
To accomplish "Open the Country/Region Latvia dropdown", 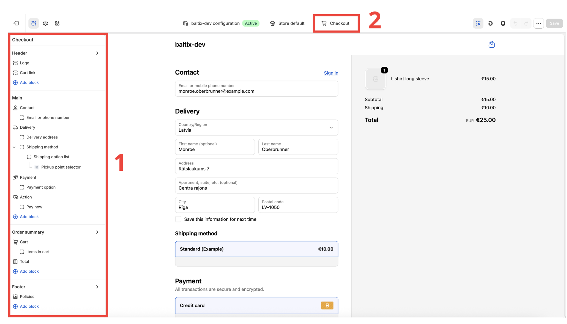I will pyautogui.click(x=256, y=128).
